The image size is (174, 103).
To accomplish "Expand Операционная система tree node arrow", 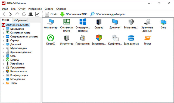I will (x=3, y=37).
